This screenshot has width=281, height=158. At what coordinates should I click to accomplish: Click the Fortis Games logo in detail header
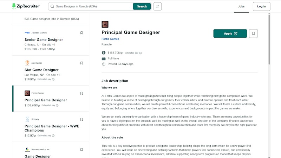[x=105, y=24]
